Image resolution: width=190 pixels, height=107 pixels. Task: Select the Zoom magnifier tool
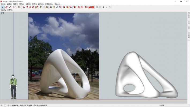point(57,7)
